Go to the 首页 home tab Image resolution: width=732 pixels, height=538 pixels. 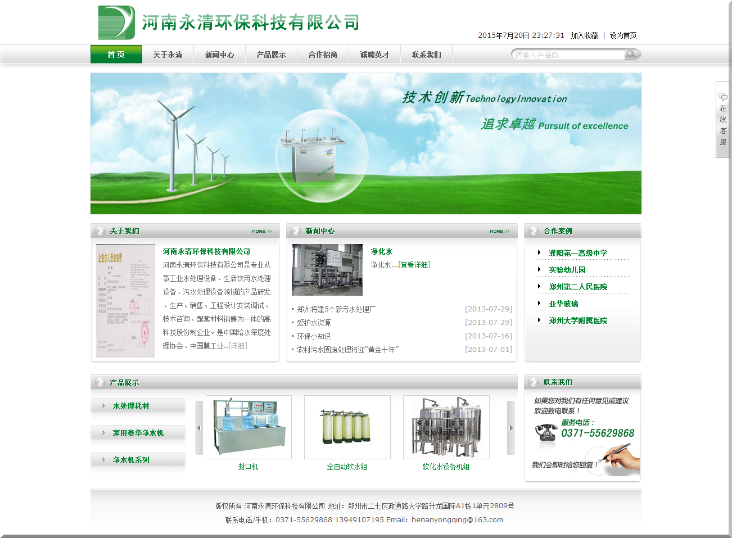pyautogui.click(x=116, y=55)
